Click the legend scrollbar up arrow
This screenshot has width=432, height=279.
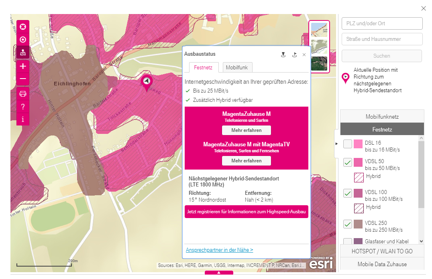pyautogui.click(x=421, y=138)
